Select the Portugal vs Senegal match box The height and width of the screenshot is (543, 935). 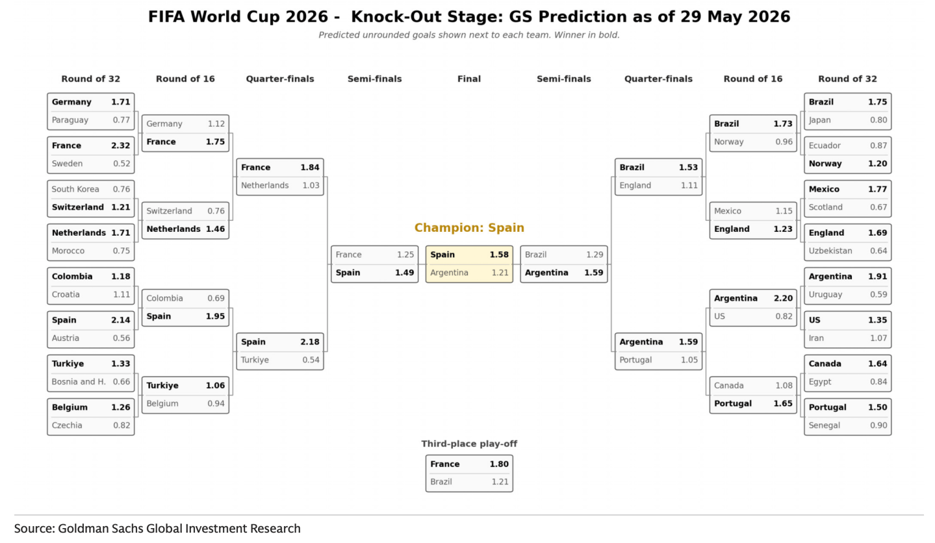(847, 416)
